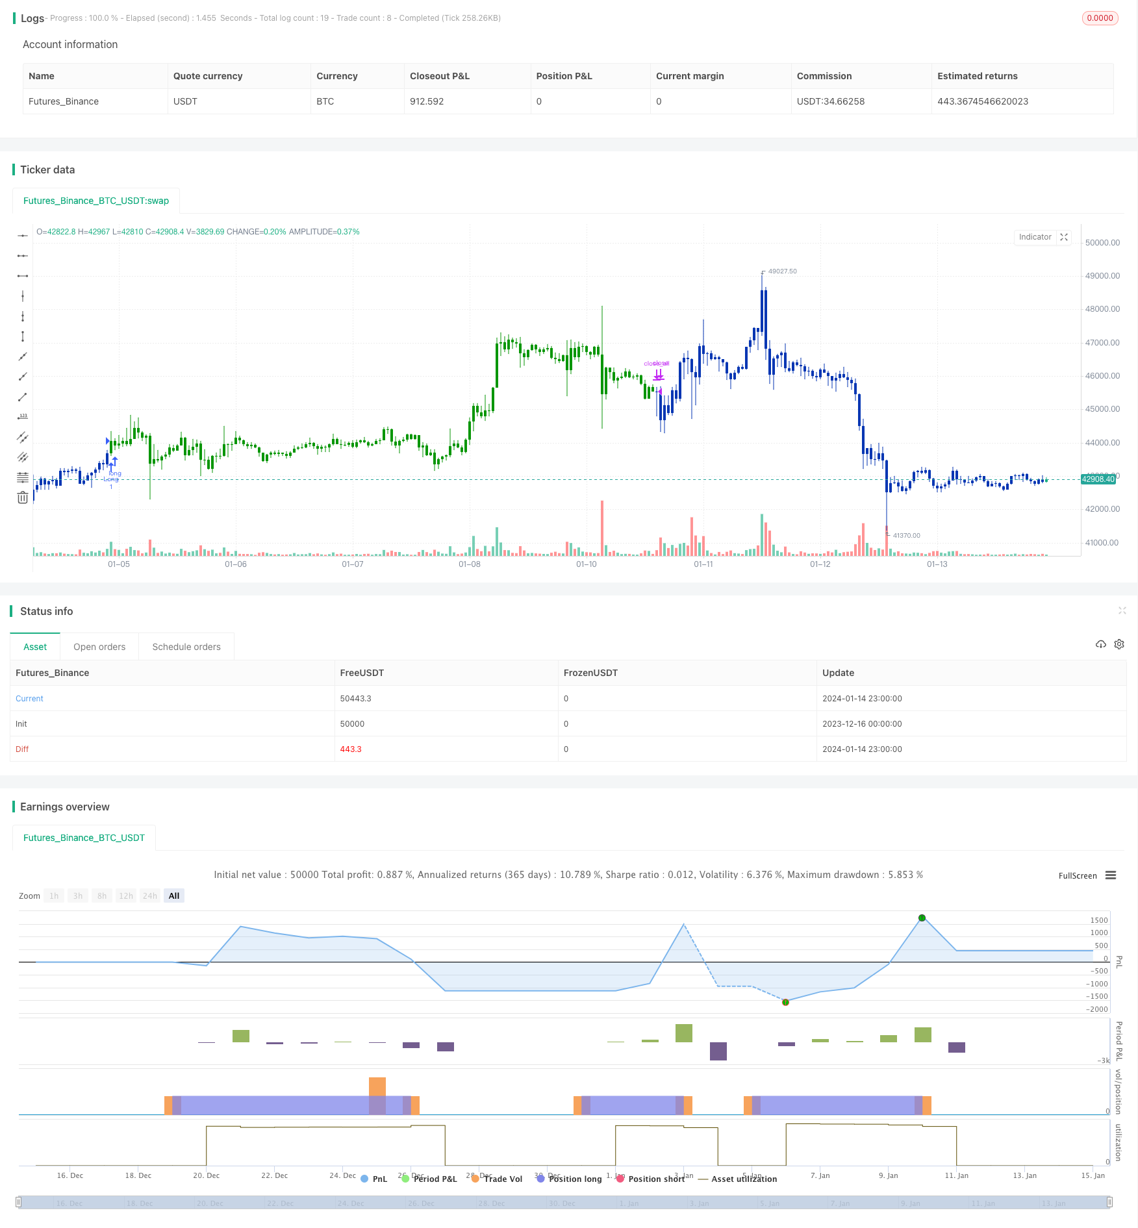Select the horizontal straight line drawing tool

click(23, 236)
